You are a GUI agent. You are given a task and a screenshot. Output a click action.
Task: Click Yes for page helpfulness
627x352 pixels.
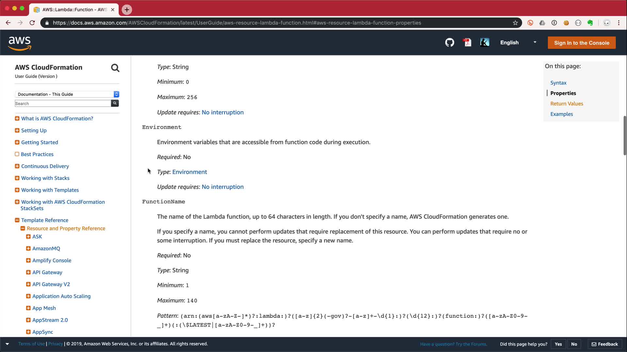[558, 344]
